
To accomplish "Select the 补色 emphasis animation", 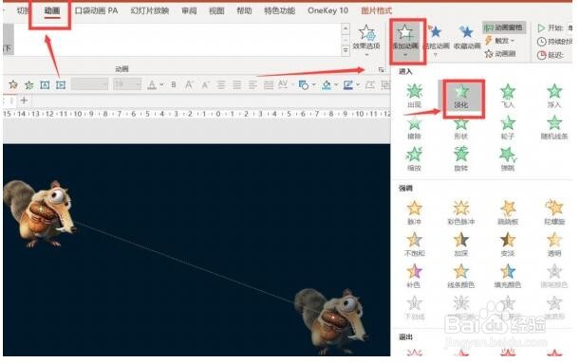I will [x=414, y=276].
